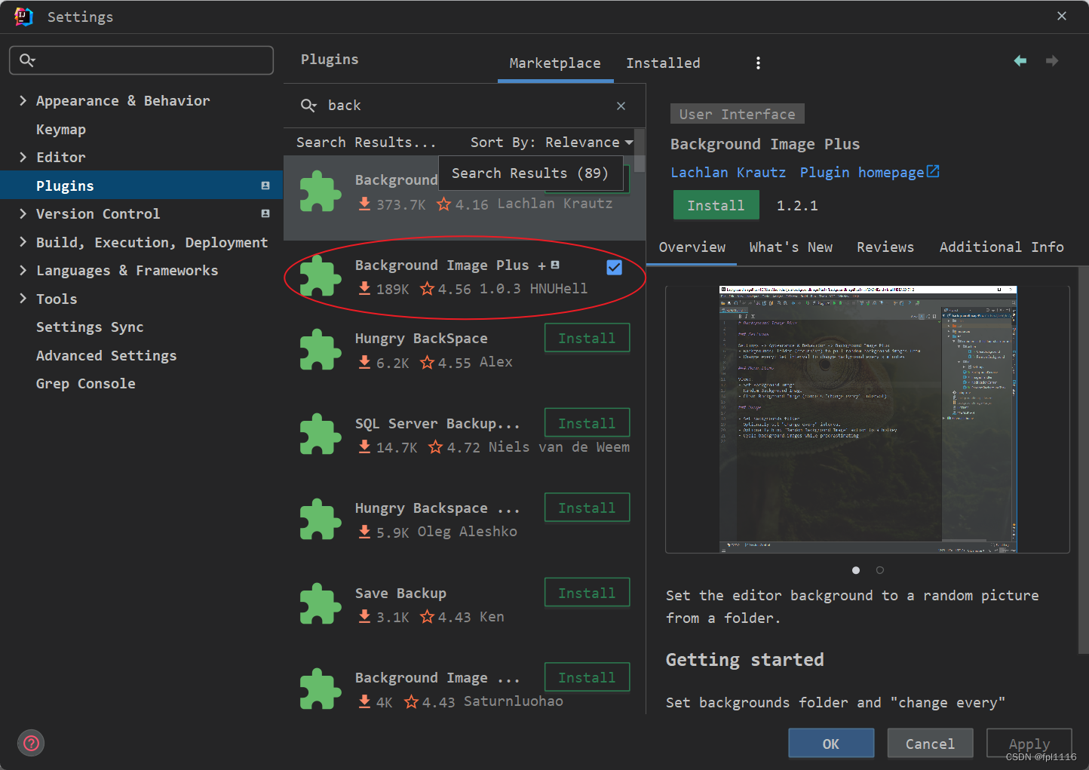This screenshot has height=770, width=1089.
Task: Switch to the Marketplace tab
Action: pos(555,63)
